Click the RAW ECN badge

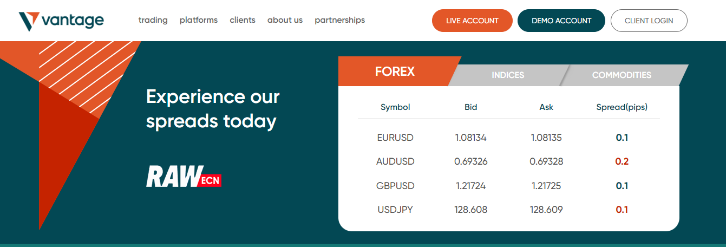(184, 177)
